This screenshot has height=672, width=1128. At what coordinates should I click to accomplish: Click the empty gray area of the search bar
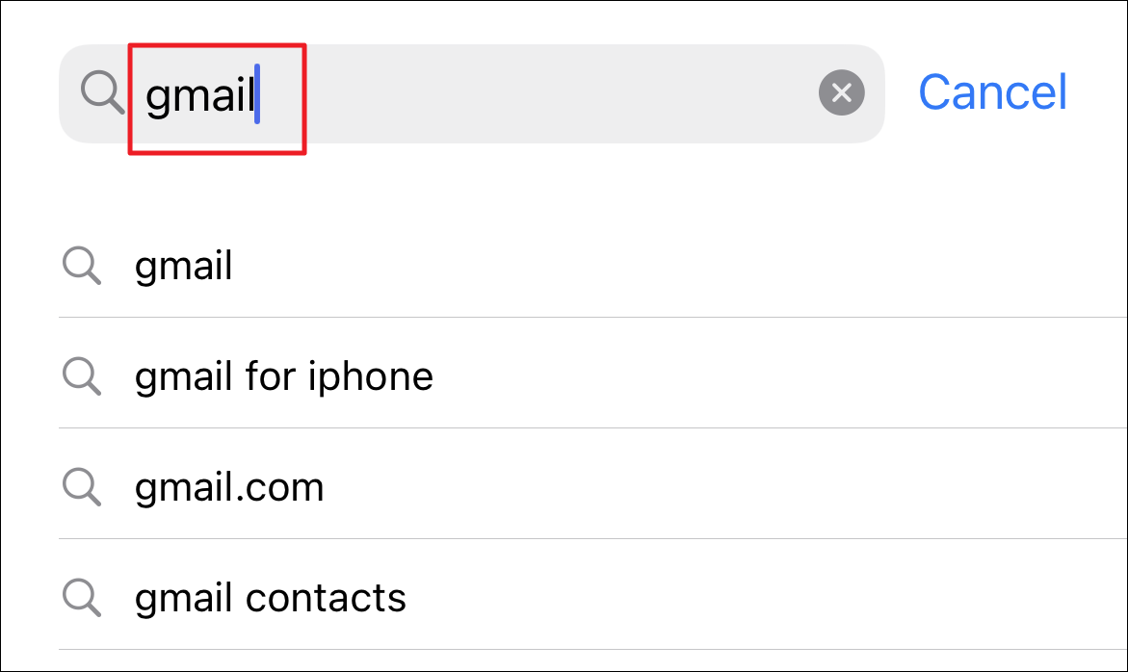coord(539,93)
